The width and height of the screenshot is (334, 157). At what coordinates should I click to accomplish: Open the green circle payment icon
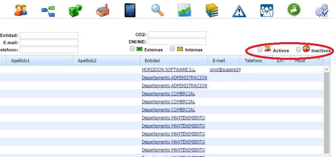294,10
